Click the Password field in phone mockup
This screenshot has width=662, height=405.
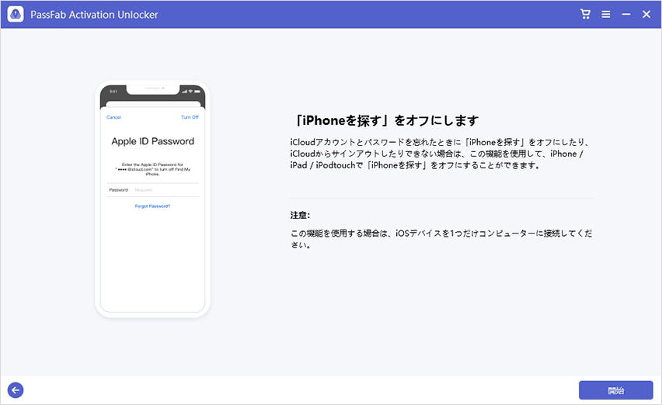(x=152, y=190)
